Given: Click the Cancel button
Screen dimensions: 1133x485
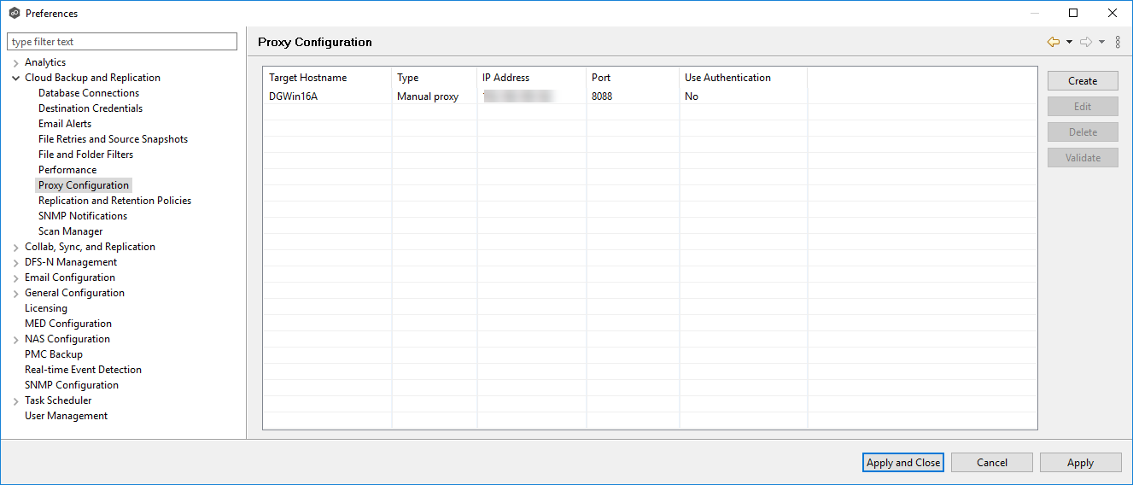Looking at the screenshot, I should pyautogui.click(x=991, y=463).
